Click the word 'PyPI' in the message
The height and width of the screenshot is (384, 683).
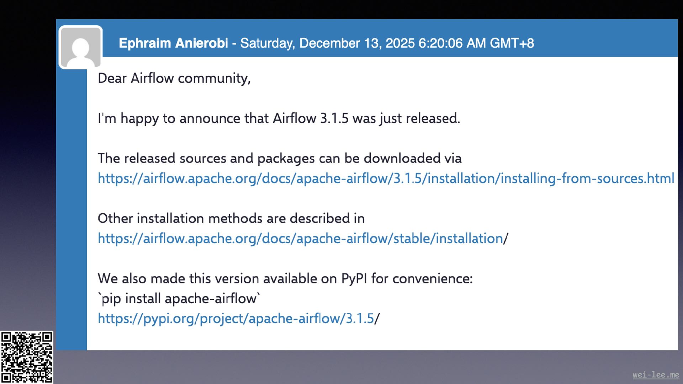tap(354, 278)
